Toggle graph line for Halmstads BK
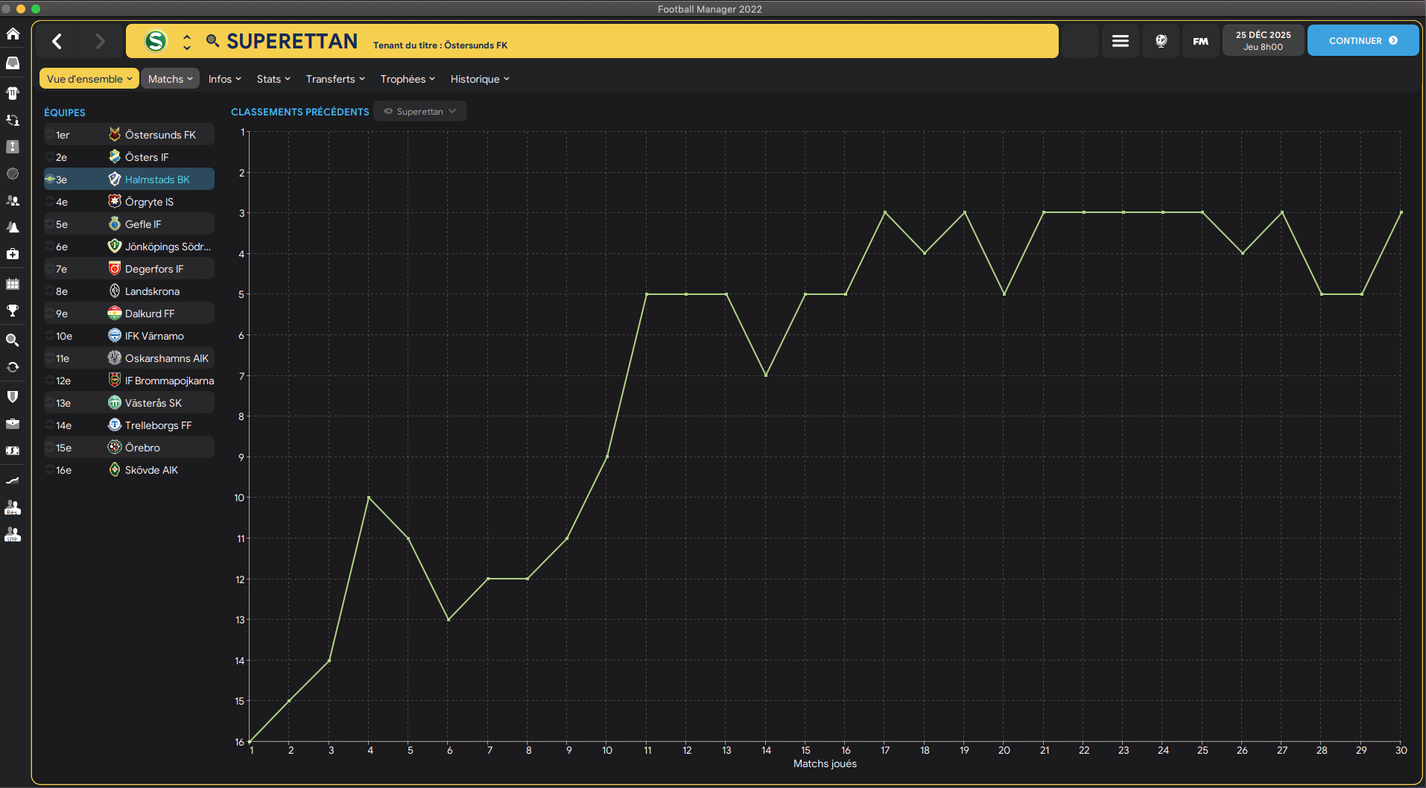The height and width of the screenshot is (788, 1426). tap(49, 179)
